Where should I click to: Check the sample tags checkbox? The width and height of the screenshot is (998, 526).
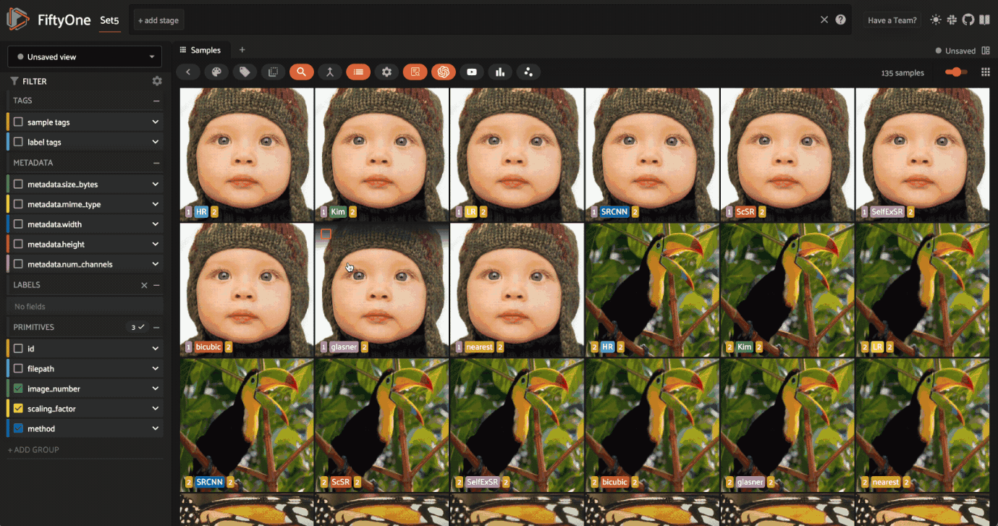[19, 122]
